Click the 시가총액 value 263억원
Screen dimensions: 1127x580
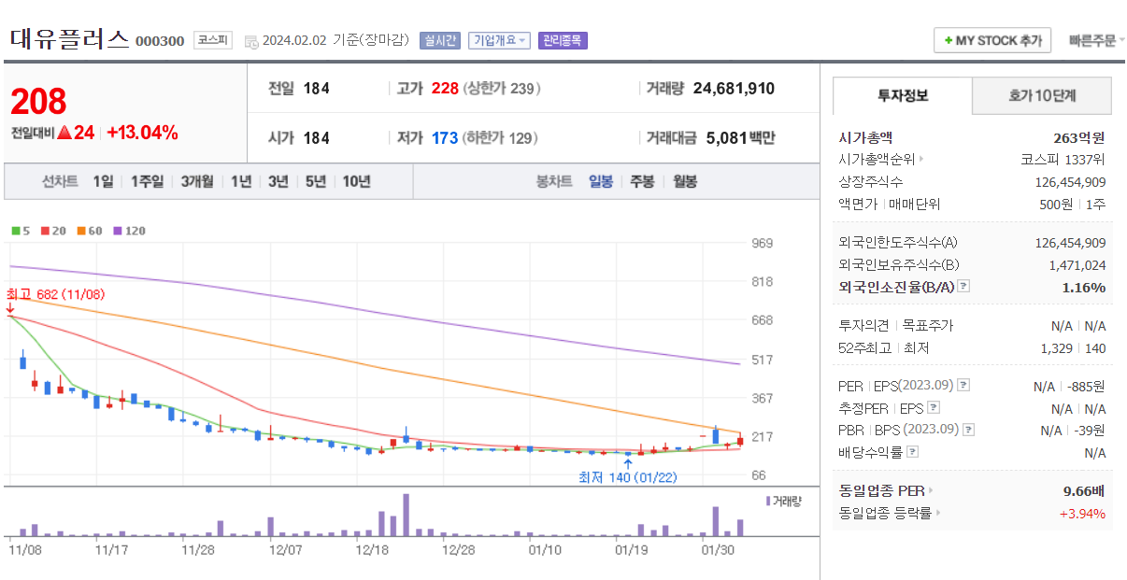click(x=1079, y=137)
